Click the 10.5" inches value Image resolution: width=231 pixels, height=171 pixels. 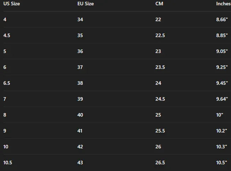pyautogui.click(x=222, y=163)
